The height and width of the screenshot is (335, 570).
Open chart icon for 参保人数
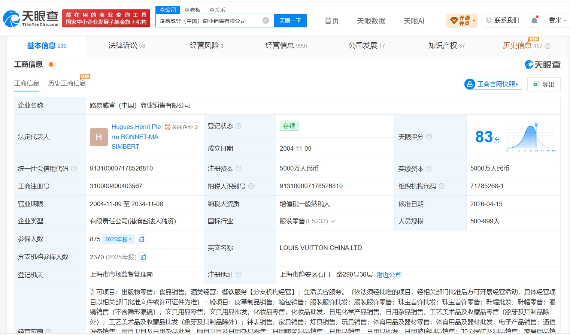[142, 239]
